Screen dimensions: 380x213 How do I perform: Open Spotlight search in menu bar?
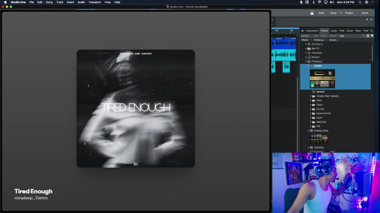coord(360,2)
